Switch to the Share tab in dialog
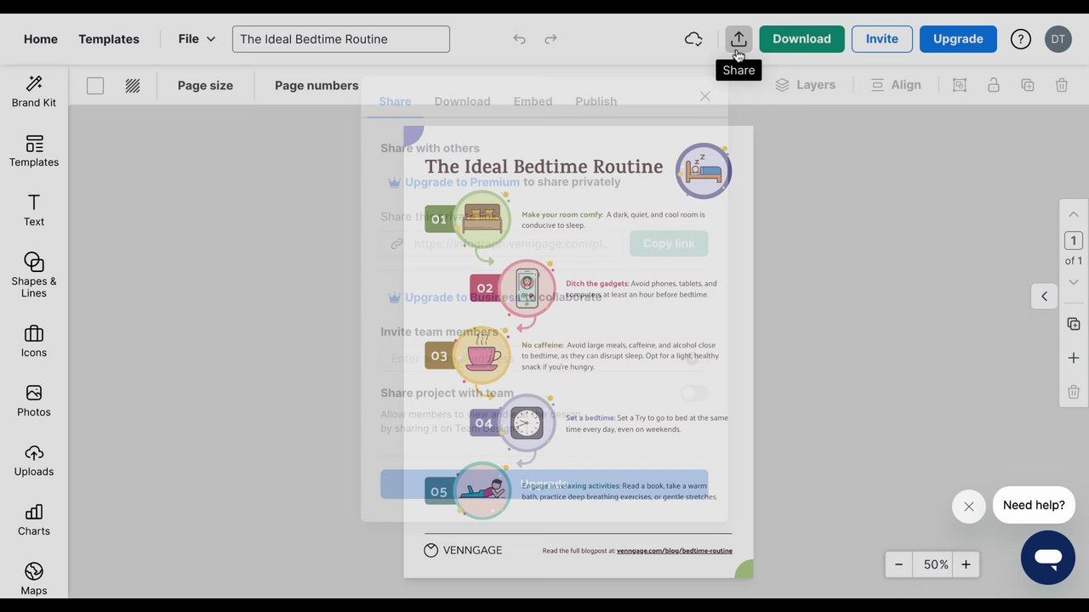 click(395, 101)
